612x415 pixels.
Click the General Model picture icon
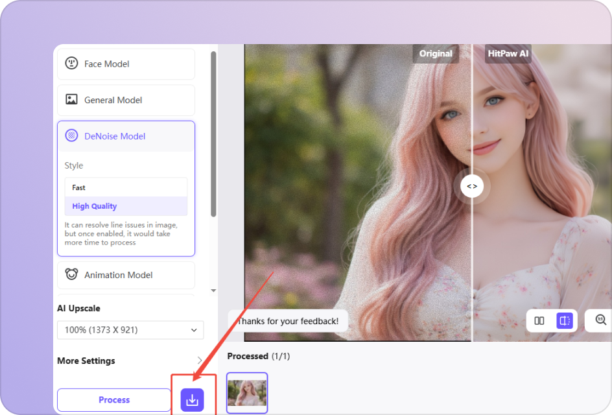[71, 100]
